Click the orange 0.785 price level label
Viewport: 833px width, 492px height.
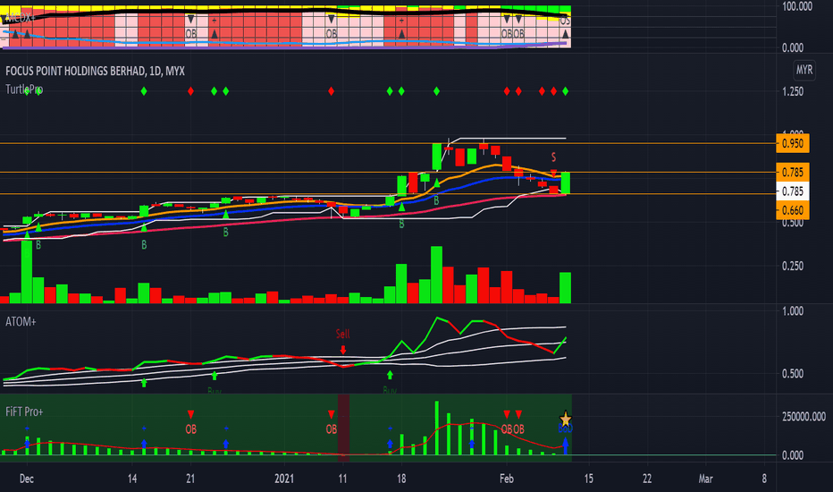(x=792, y=173)
